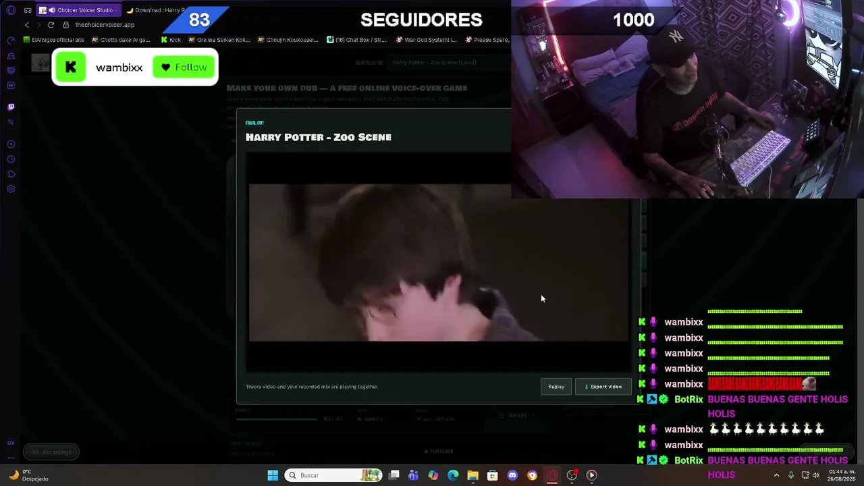This screenshot has width=864, height=486.
Task: Open Microsoft Edge from the taskbar
Action: (453, 475)
